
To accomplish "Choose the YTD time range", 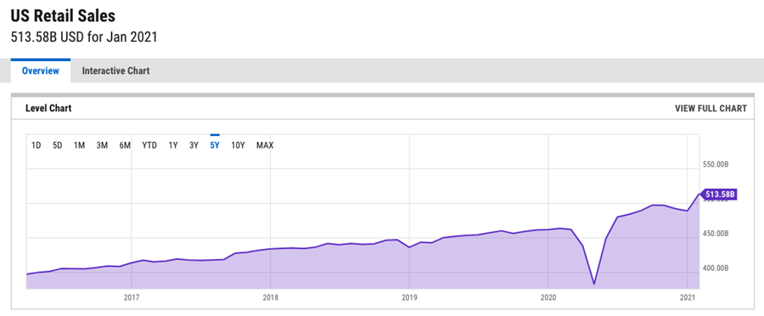I will [149, 145].
